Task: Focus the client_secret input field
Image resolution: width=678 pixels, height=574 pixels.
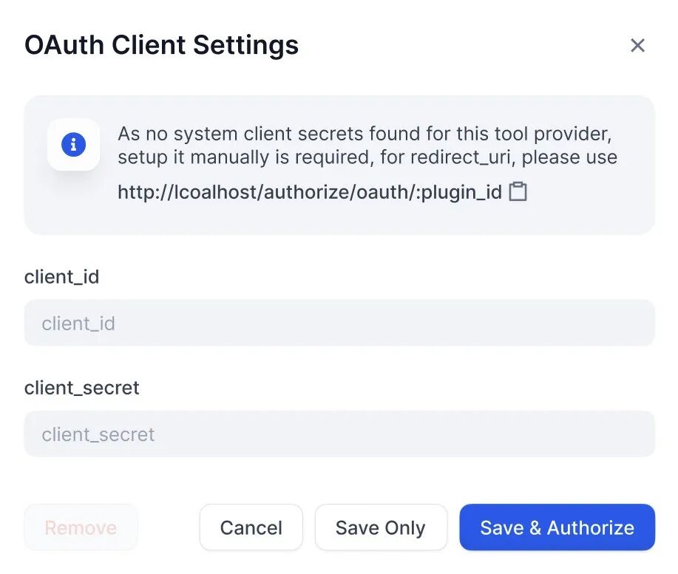Action: tap(339, 434)
